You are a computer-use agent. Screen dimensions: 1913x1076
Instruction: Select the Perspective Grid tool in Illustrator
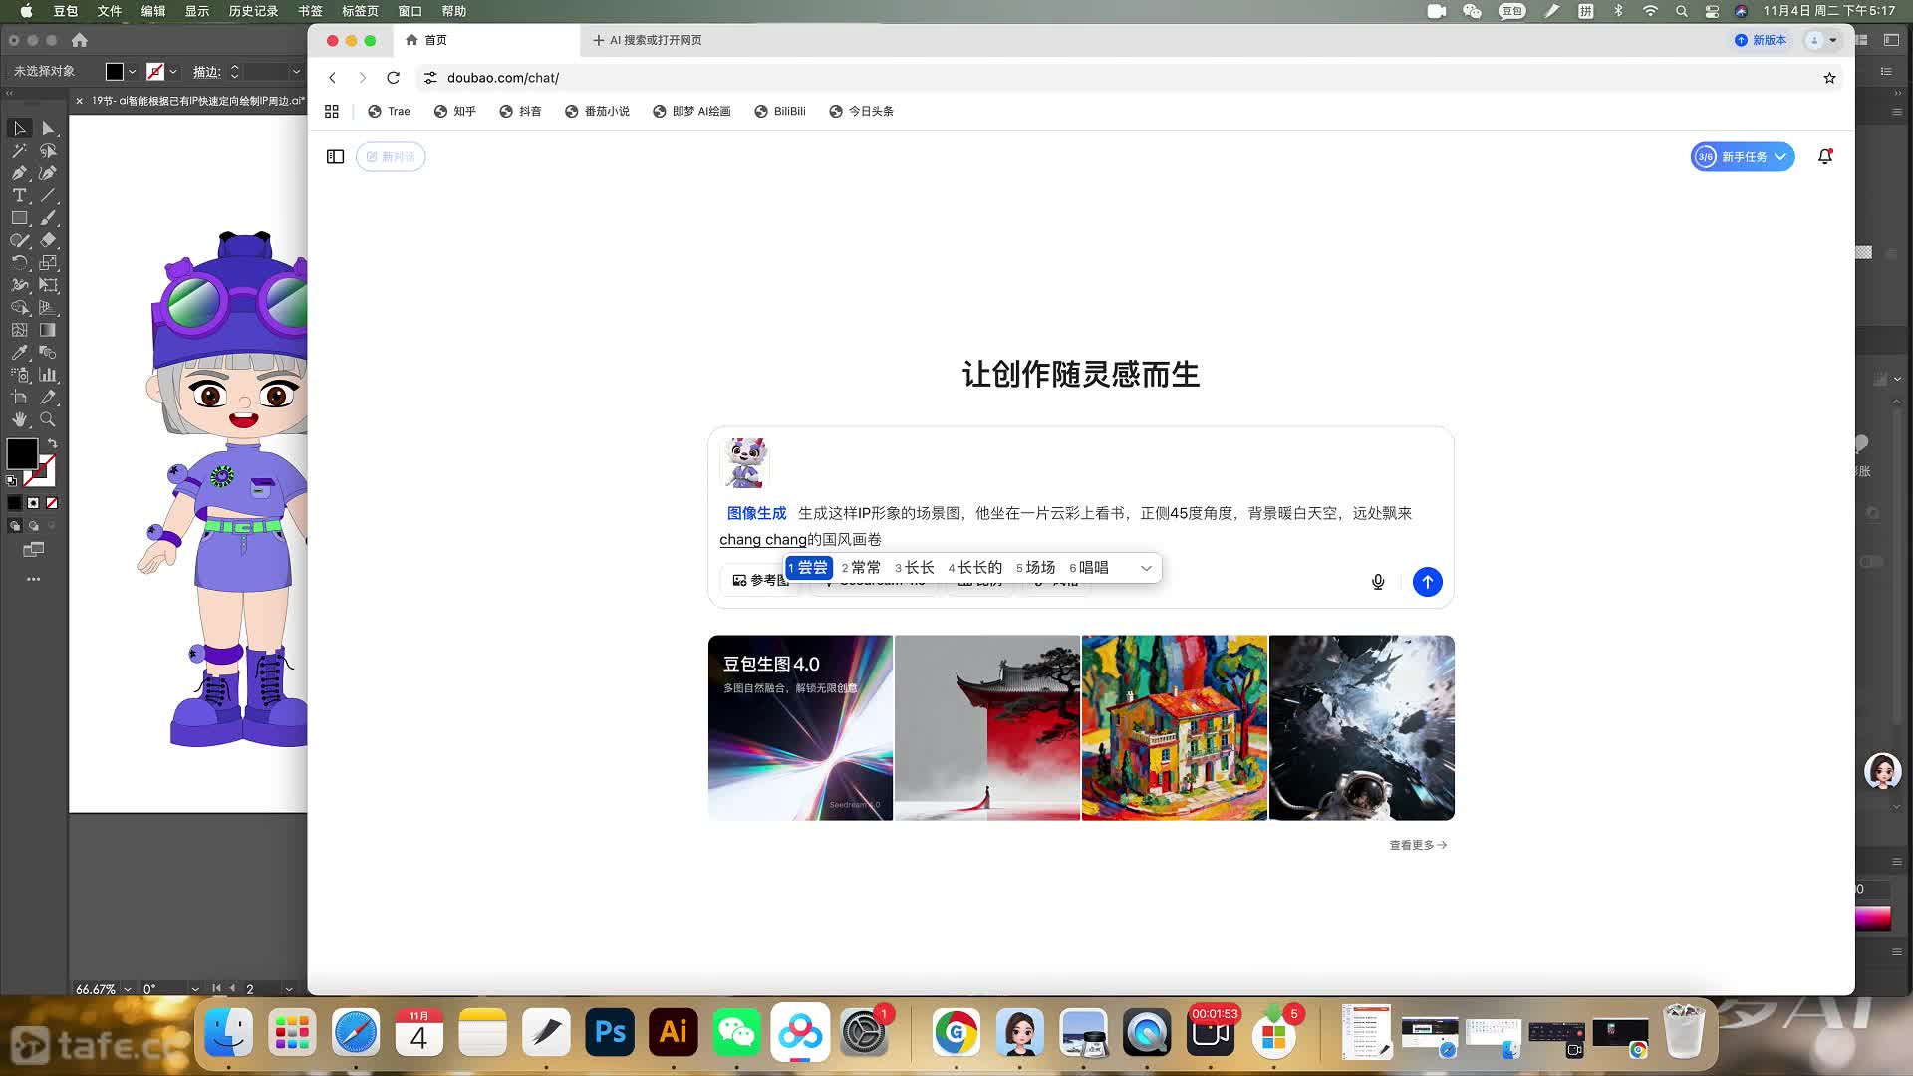pyautogui.click(x=48, y=308)
